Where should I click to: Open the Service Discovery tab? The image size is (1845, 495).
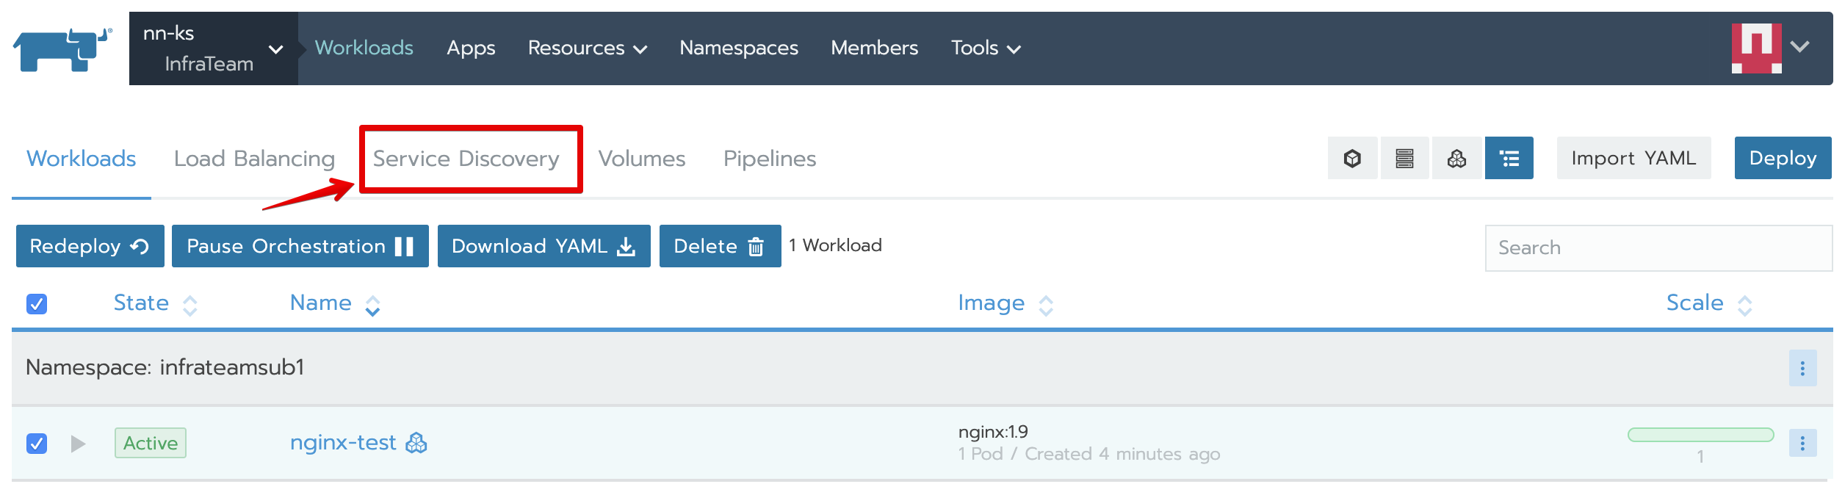pos(466,159)
